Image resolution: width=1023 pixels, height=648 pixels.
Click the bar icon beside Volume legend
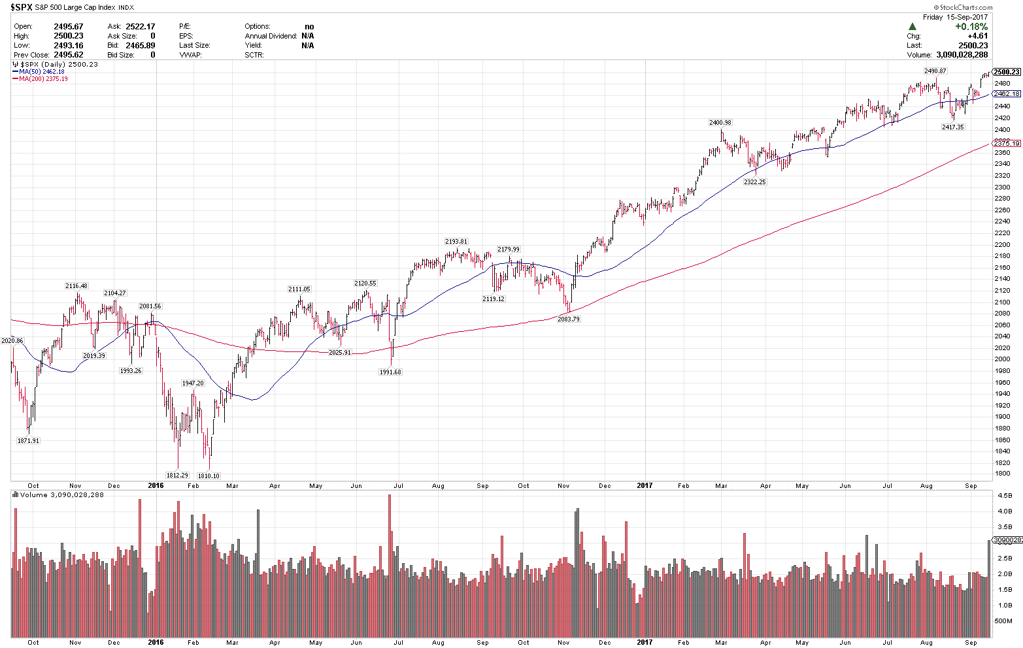(x=16, y=495)
